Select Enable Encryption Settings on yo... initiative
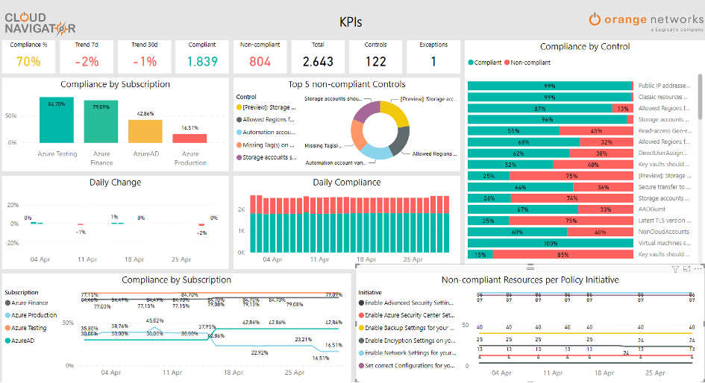 click(x=407, y=341)
